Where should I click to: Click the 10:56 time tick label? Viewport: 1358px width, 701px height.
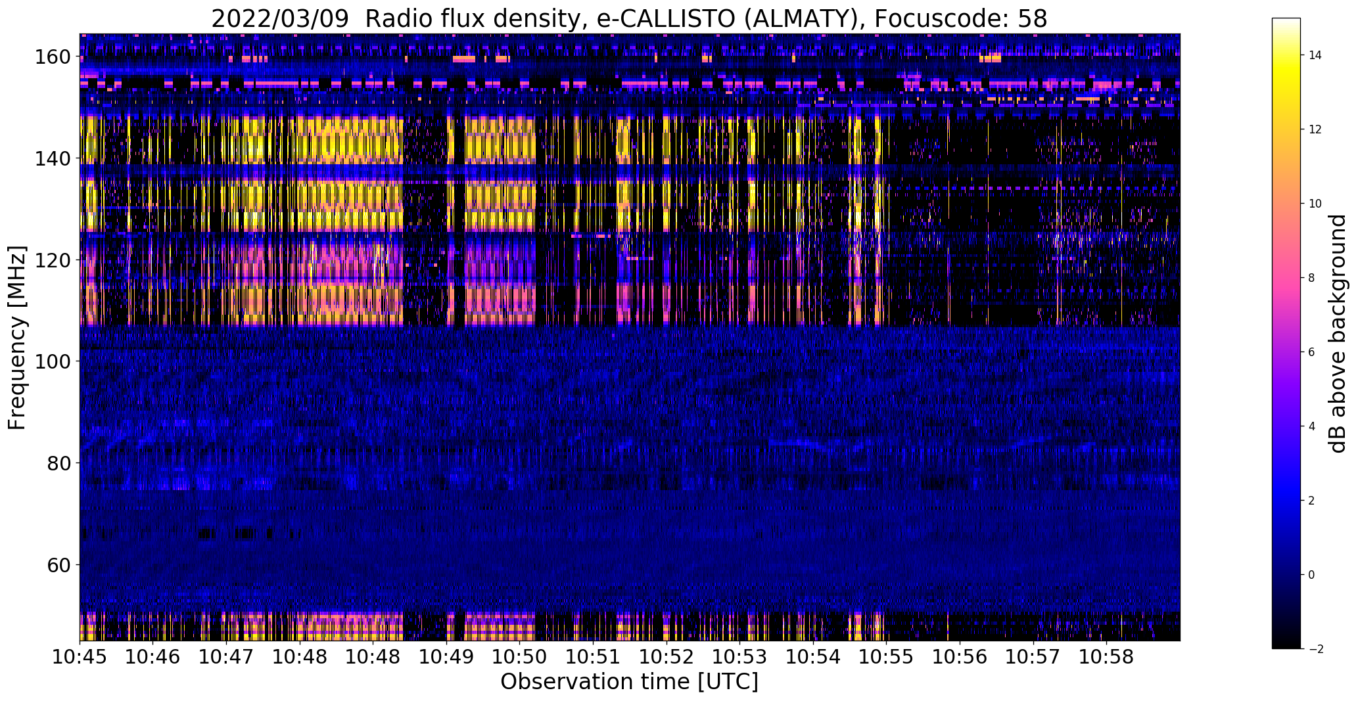pyautogui.click(x=960, y=657)
